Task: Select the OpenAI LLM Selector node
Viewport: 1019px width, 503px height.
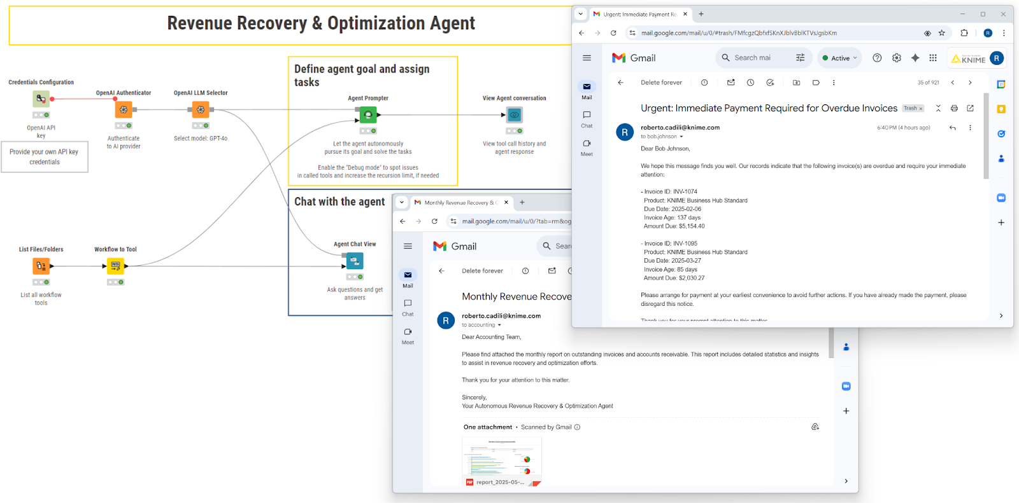Action: point(201,109)
